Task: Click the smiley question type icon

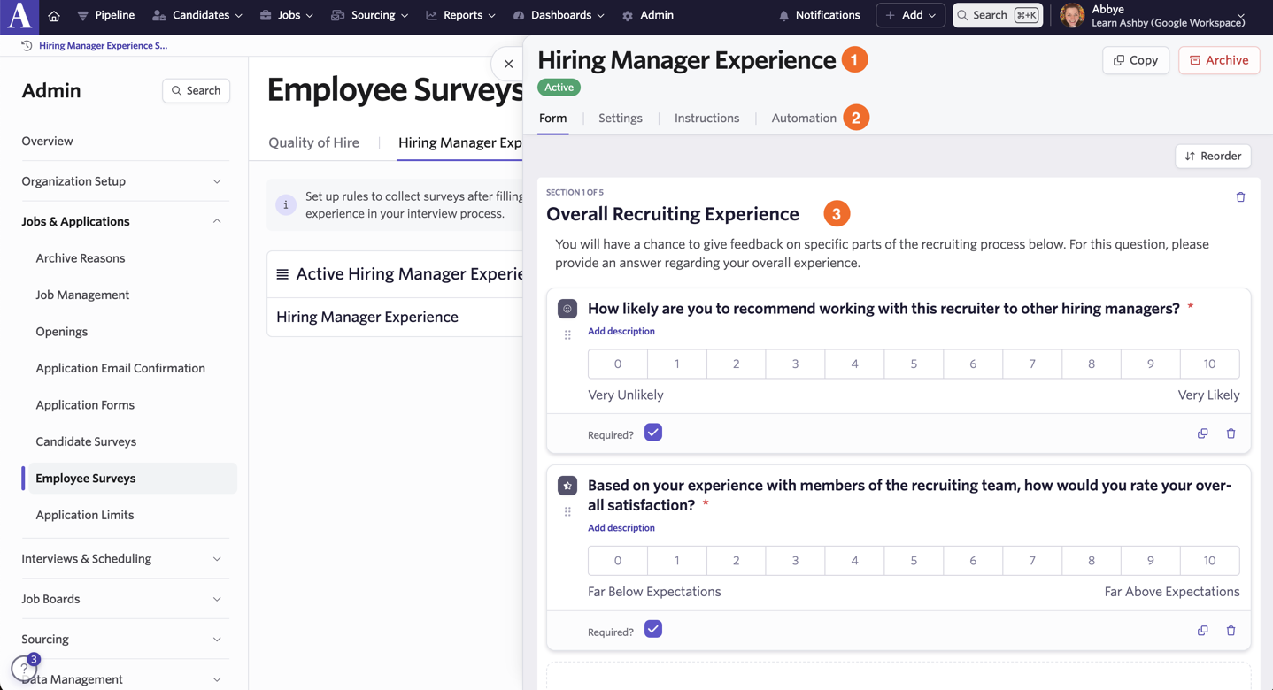Action: tap(567, 309)
